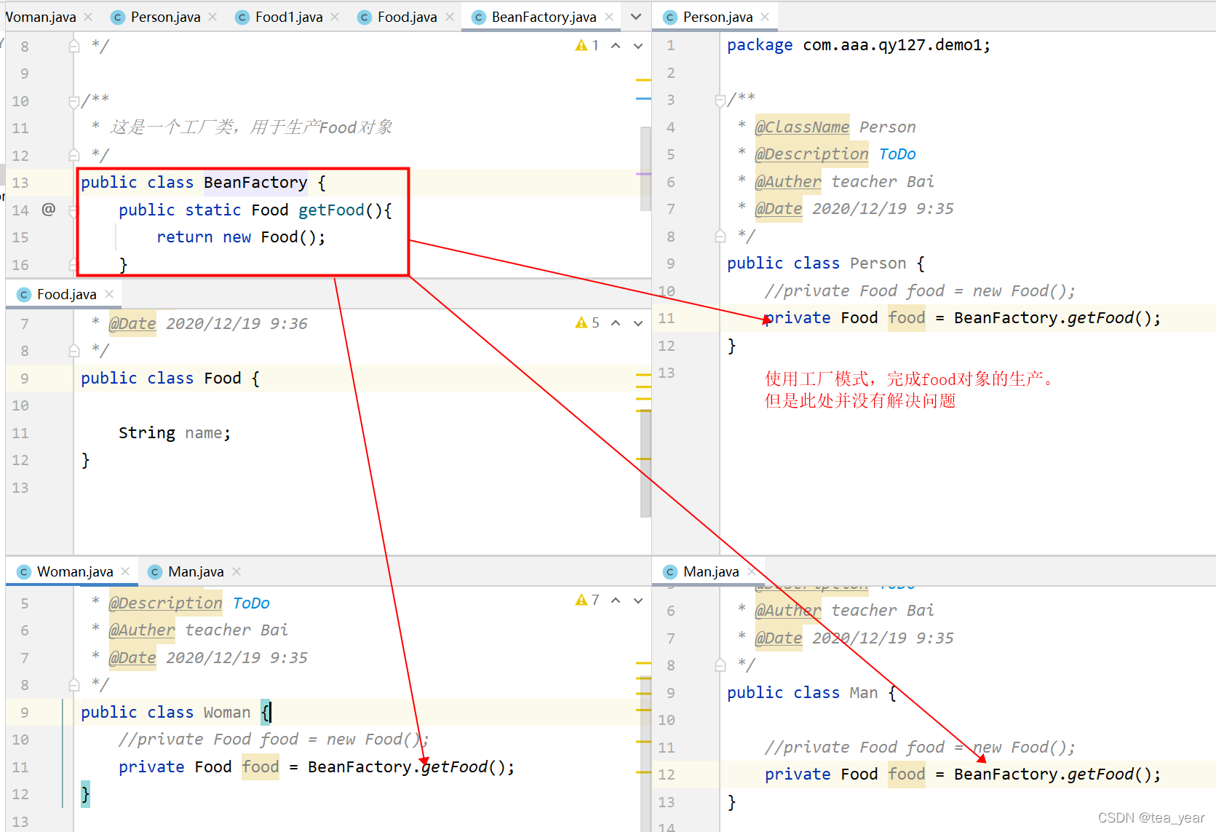
Task: Fold the getFood method at line 14
Action: coord(73,210)
